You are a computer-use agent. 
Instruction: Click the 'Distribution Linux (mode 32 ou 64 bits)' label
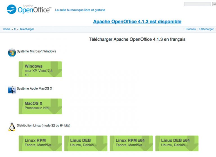[x=44, y=126]
